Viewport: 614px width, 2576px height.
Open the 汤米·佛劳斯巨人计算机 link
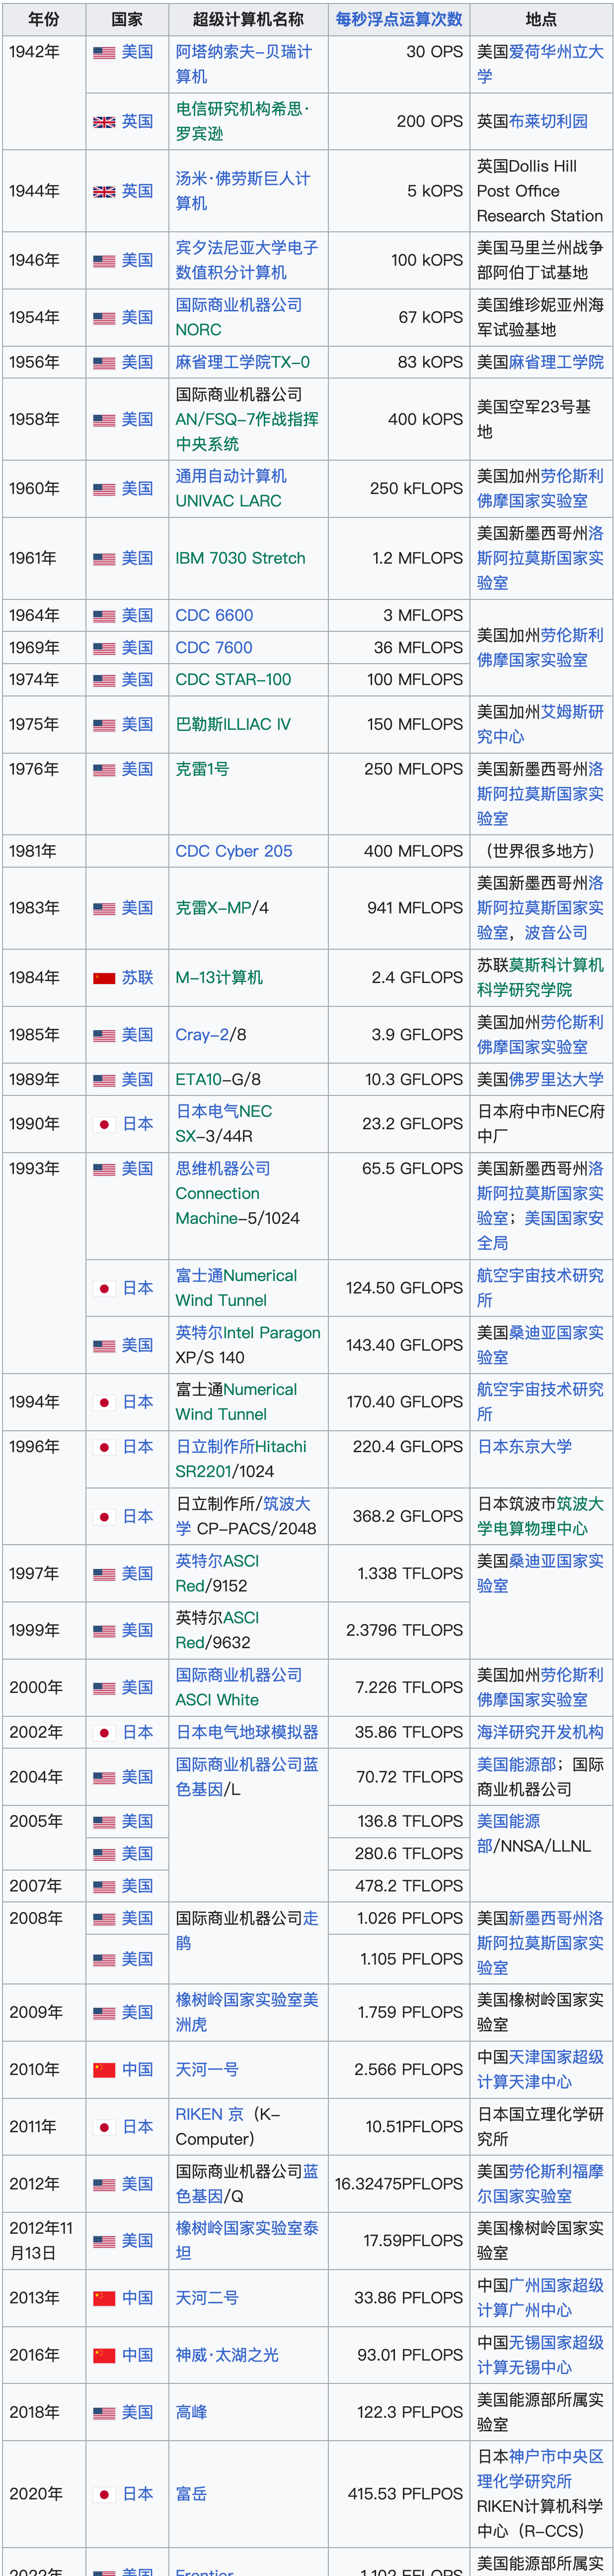(x=242, y=191)
